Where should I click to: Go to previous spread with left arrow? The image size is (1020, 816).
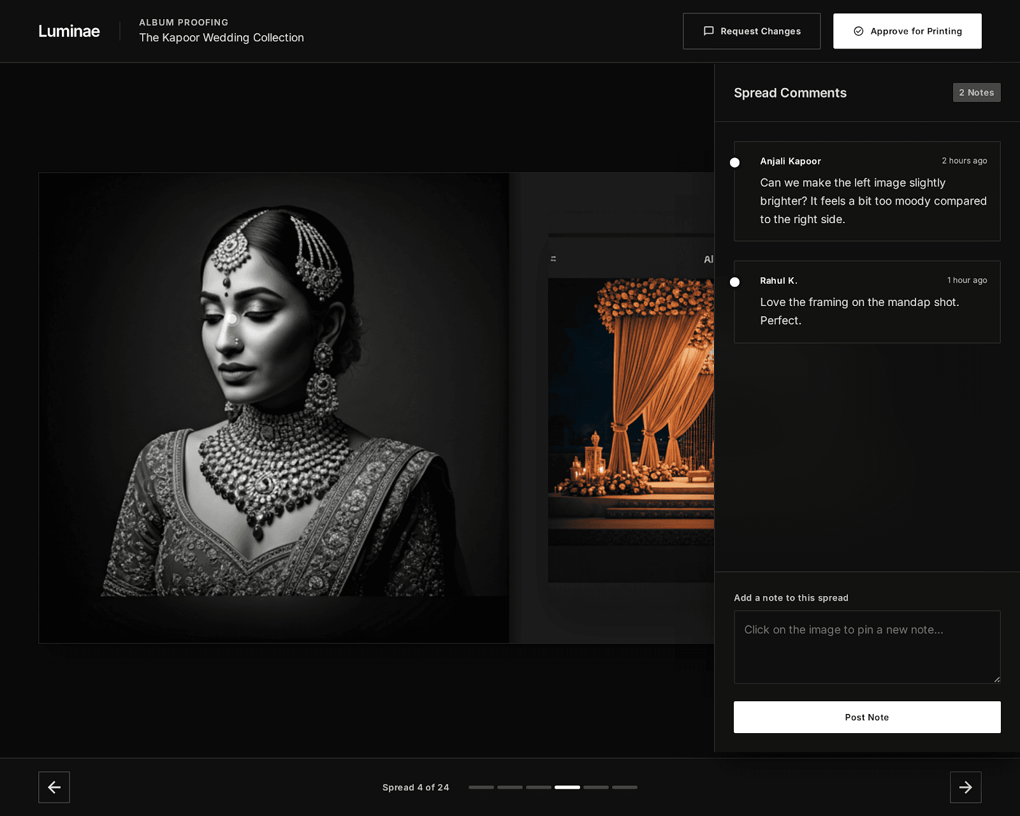54,787
